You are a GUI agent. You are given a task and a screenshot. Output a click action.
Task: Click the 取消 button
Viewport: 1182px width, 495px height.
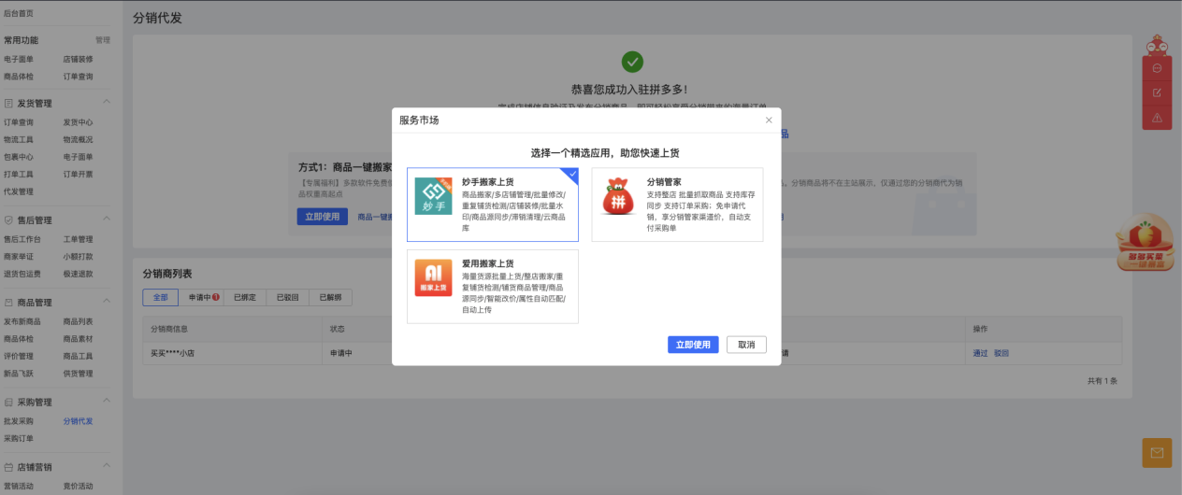[746, 345]
